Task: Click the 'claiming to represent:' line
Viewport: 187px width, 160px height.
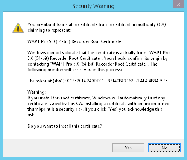Action: [49, 30]
